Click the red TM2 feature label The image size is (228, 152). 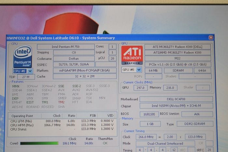point(61,102)
